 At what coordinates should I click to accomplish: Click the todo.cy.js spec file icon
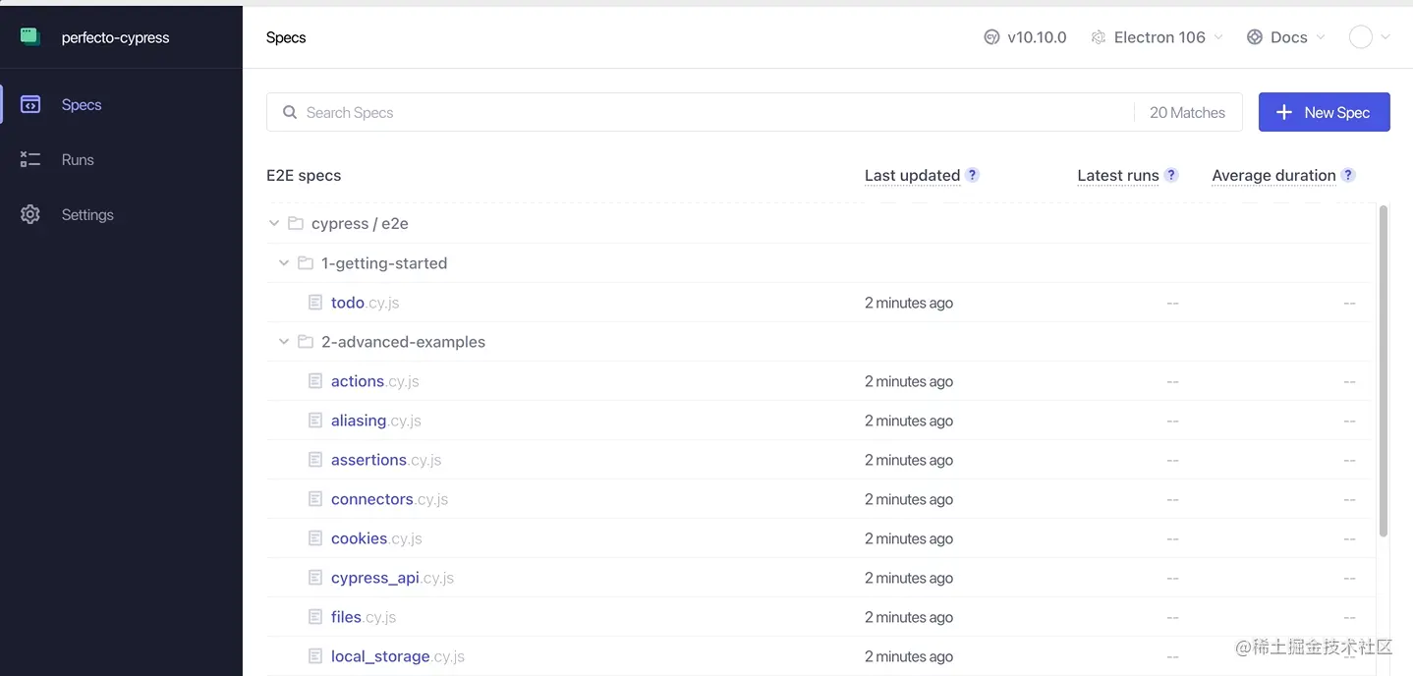[314, 302]
